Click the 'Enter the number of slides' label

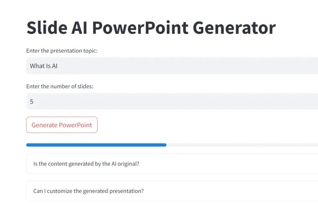tap(60, 86)
